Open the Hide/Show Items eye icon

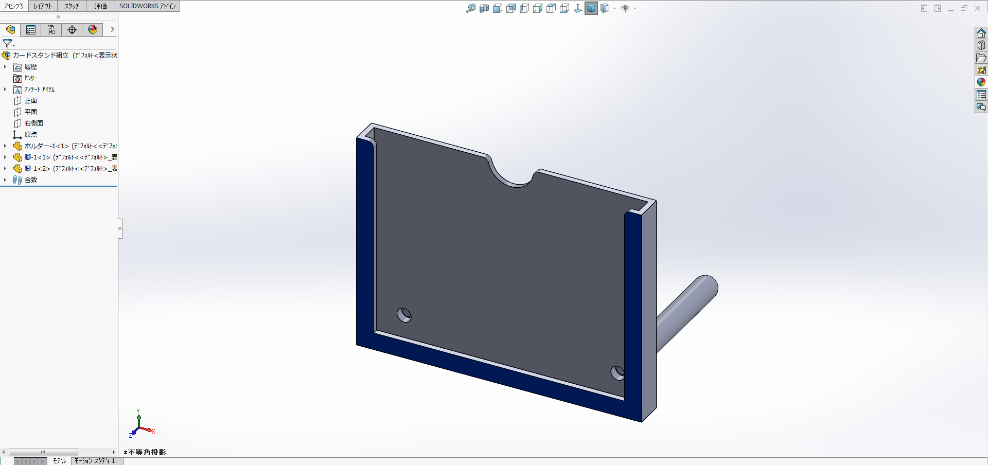click(x=625, y=8)
